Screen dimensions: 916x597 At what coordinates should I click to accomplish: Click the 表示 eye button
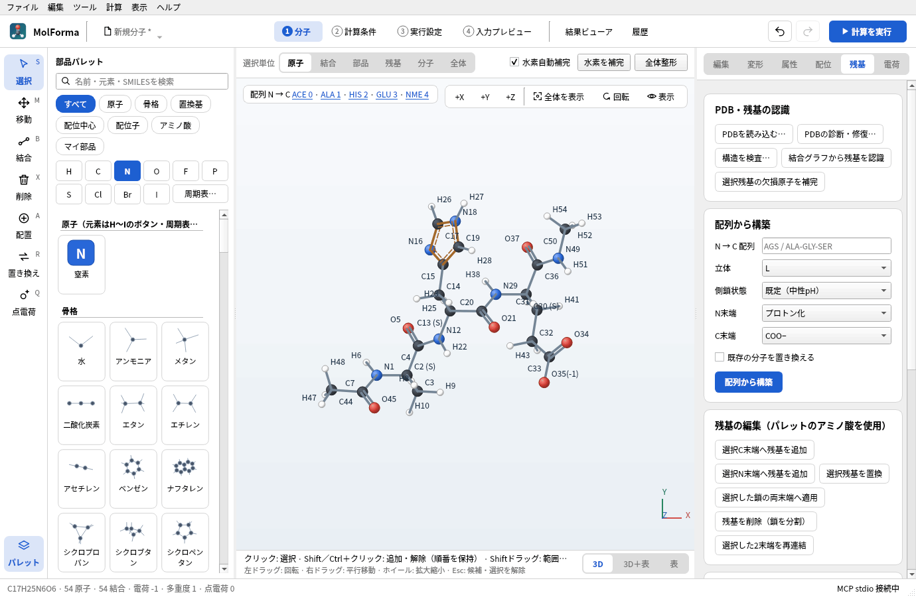[660, 97]
